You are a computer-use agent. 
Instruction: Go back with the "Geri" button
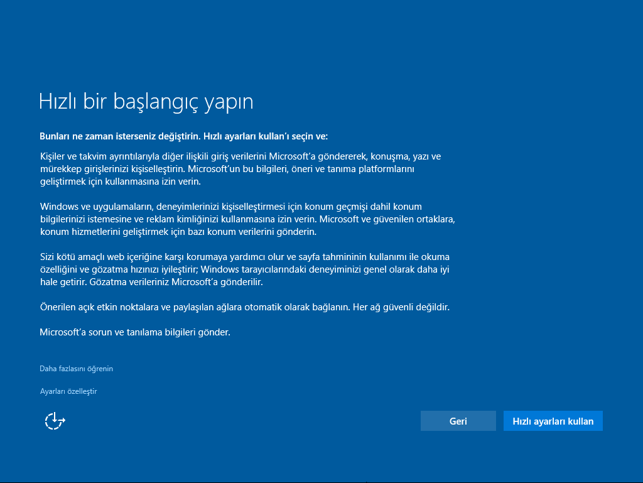[458, 421]
